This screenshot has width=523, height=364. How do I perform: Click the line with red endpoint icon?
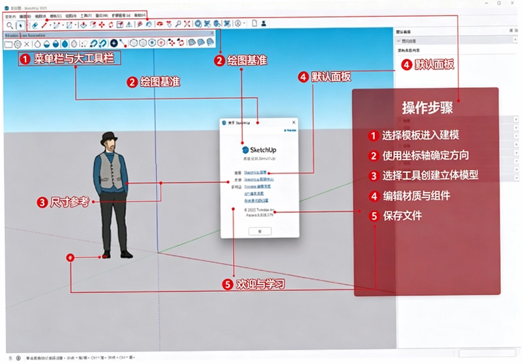click(123, 43)
